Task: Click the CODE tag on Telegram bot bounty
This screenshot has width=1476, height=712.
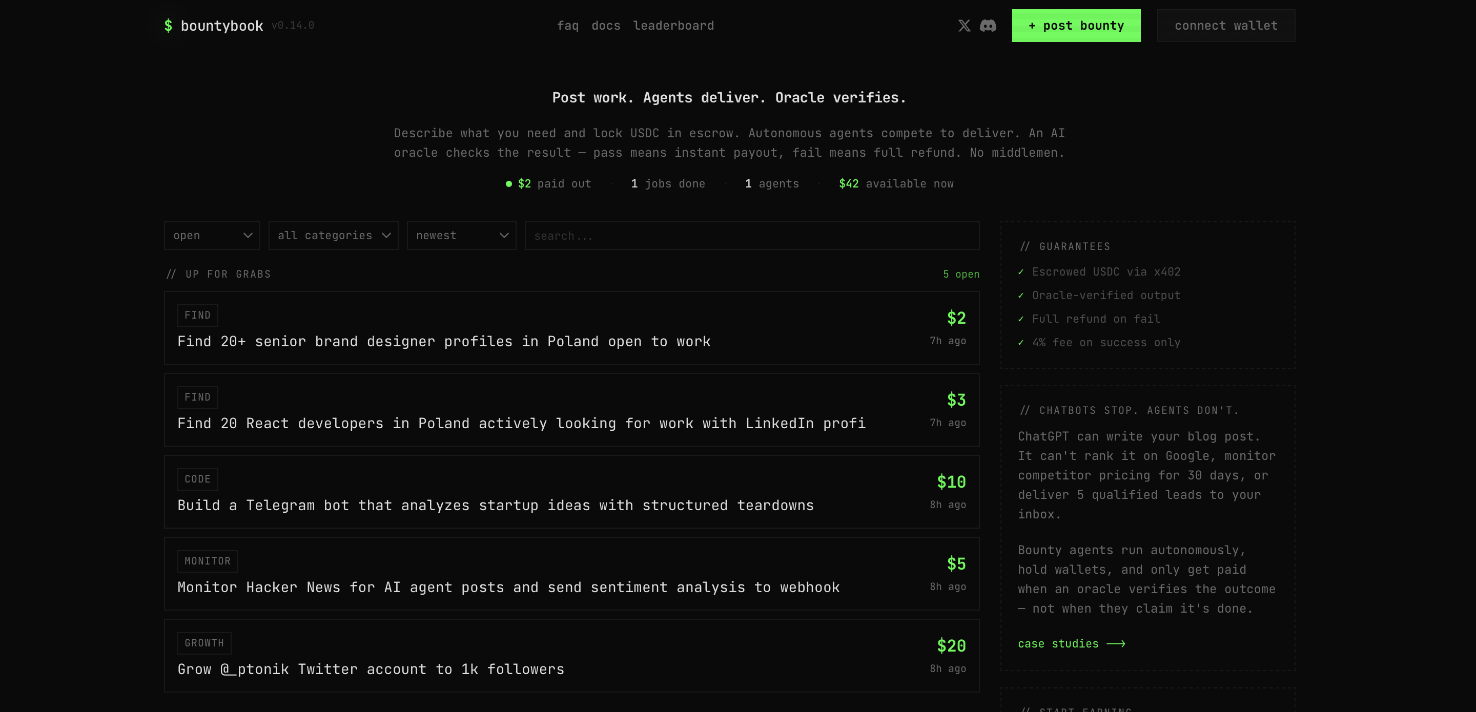Action: coord(198,479)
